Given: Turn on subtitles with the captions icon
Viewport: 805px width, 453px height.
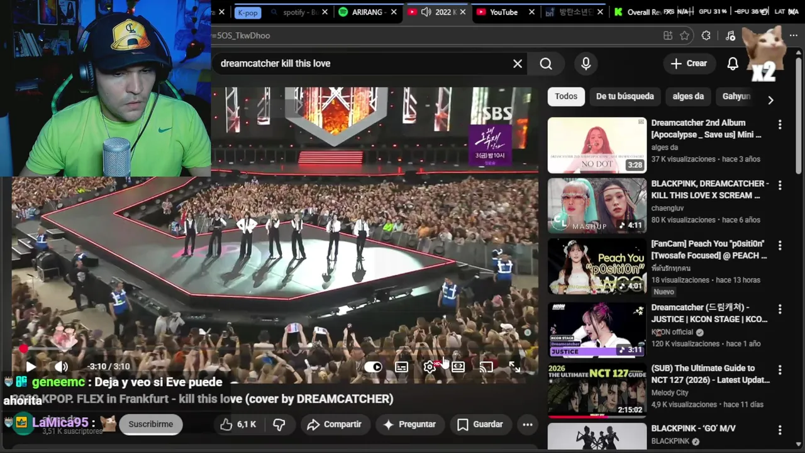Looking at the screenshot, I should coord(401,367).
